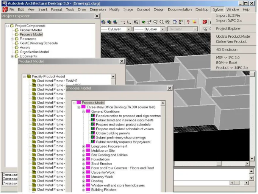Image resolution: width=258 pixels, height=194 pixels.
Task: Click the drawing area's vertical scroll-down arrow
Action: 252,159
